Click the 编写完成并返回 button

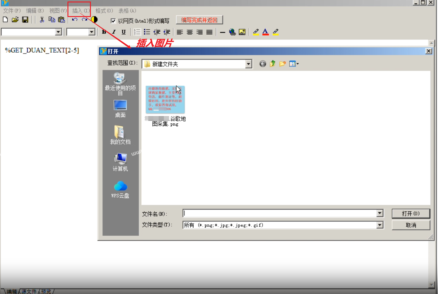tap(199, 20)
